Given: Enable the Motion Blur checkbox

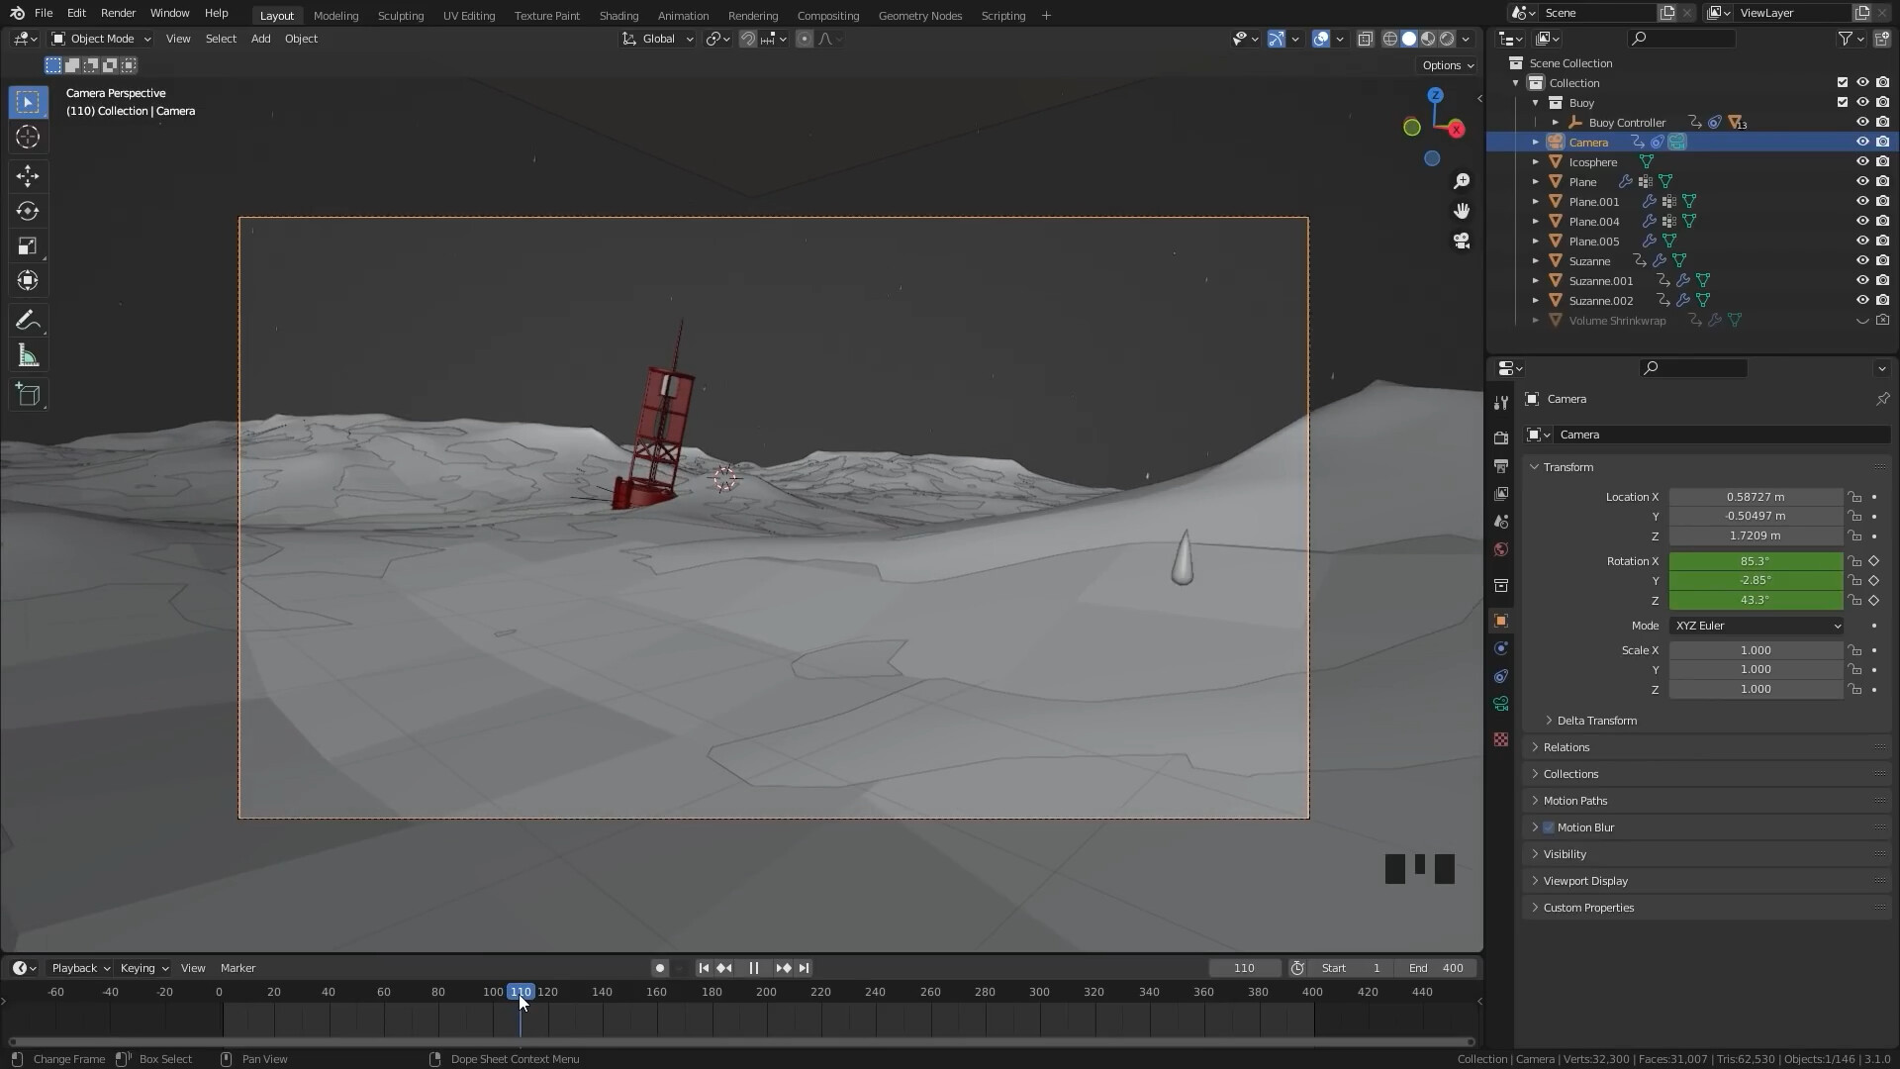Looking at the screenshot, I should 1547,826.
